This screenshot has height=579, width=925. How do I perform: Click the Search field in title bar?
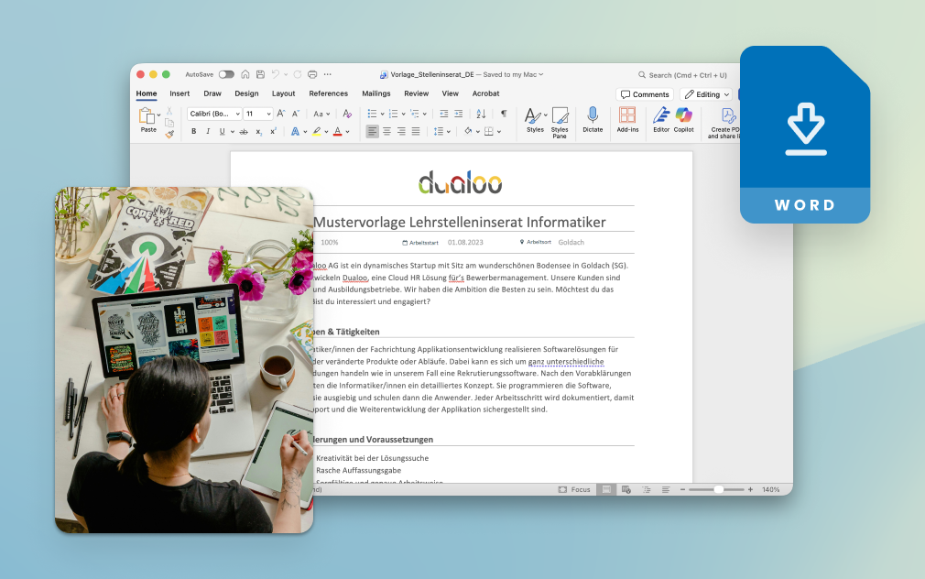point(682,75)
